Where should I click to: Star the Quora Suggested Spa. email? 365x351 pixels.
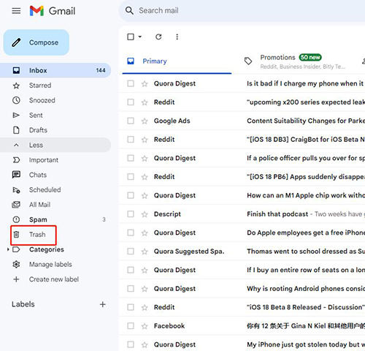pos(145,252)
